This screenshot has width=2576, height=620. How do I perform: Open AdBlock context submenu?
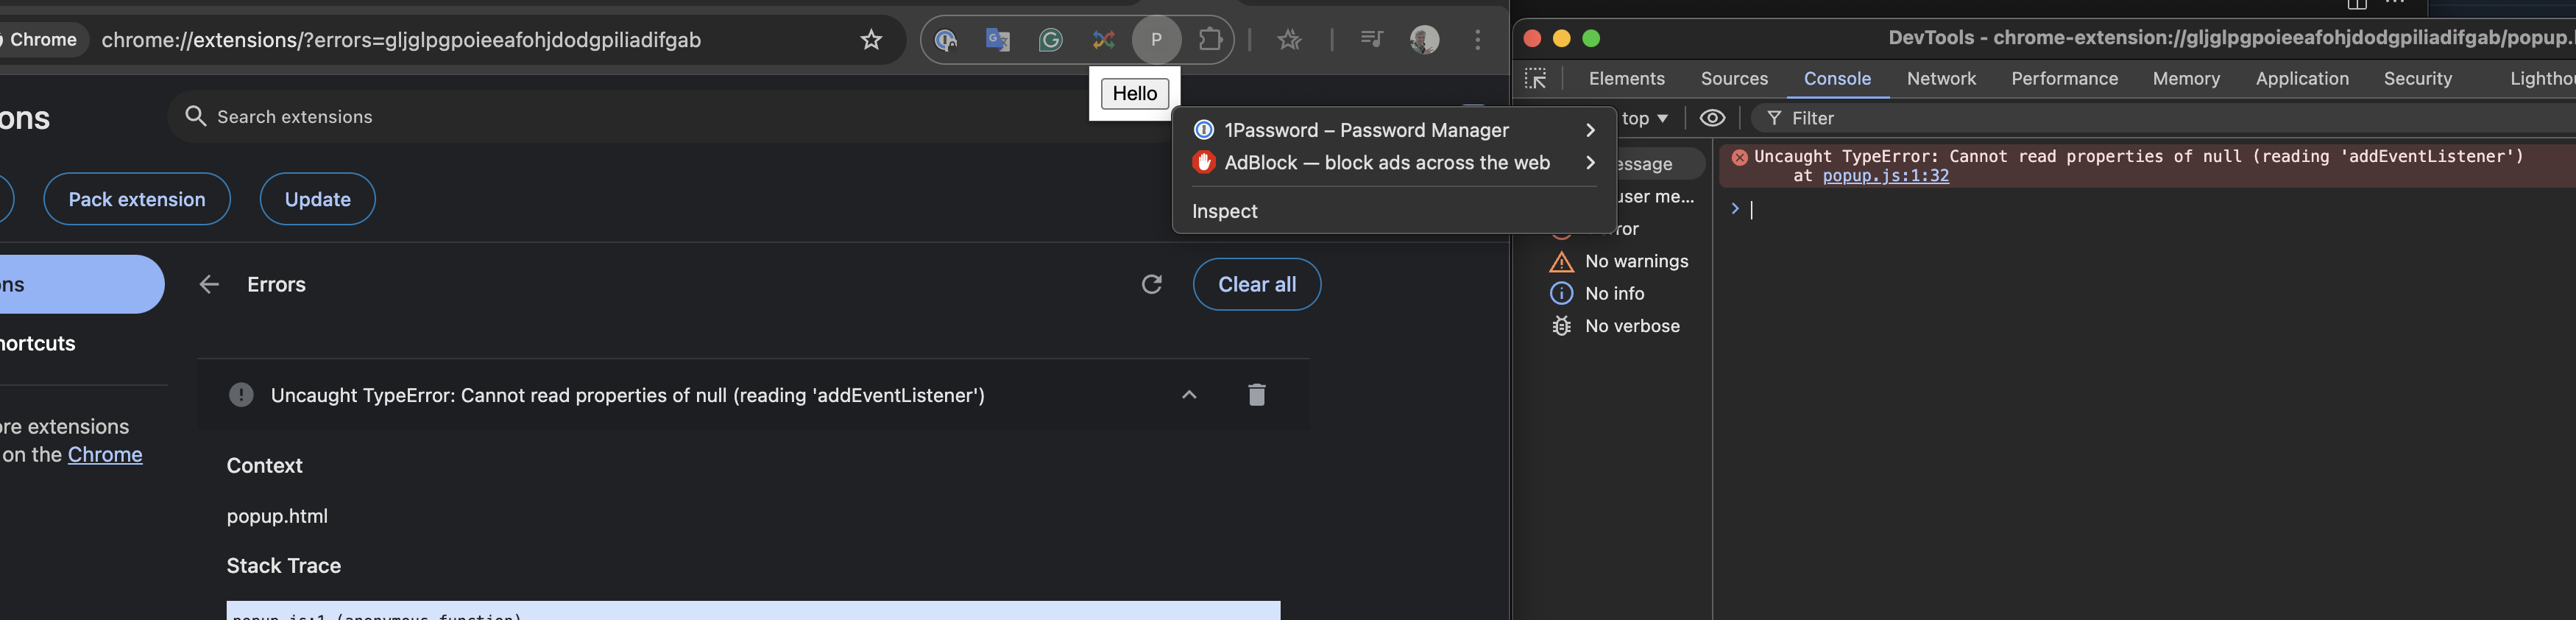tap(1394, 163)
